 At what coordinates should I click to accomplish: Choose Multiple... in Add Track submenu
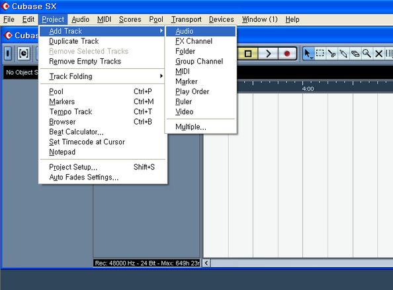(200, 126)
